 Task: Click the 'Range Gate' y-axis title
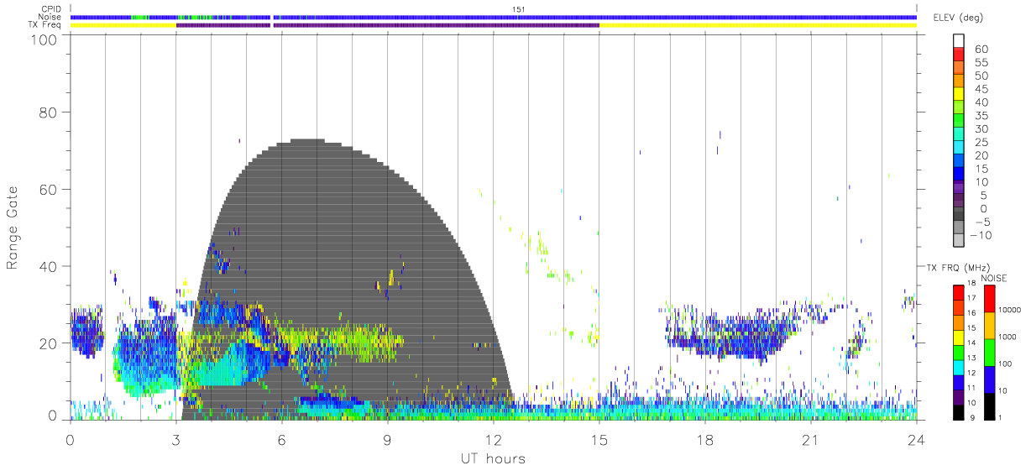13,228
